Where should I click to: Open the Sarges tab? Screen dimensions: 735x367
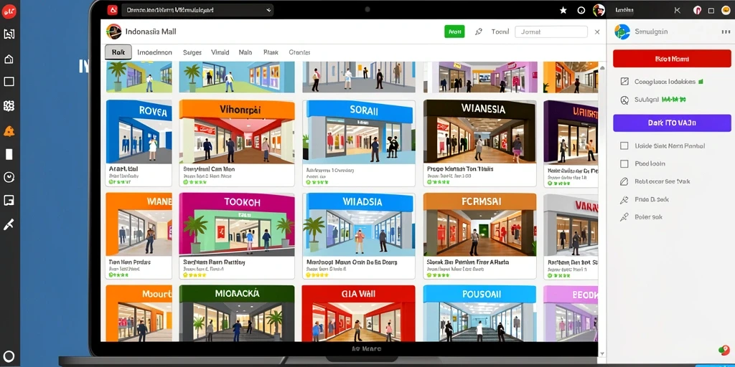coord(192,52)
